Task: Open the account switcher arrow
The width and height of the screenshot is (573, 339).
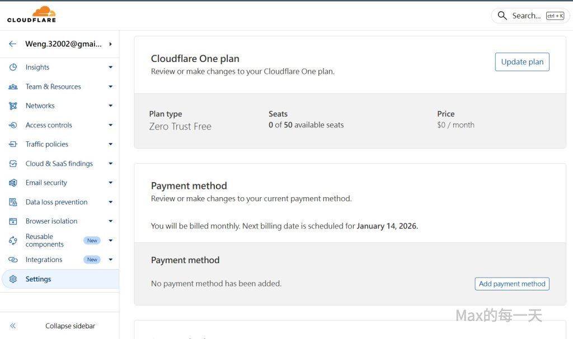Action: [x=110, y=44]
